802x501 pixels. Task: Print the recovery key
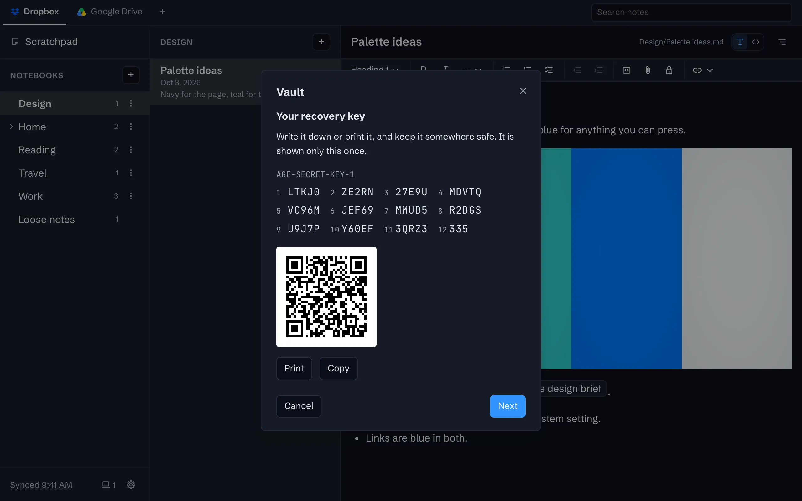pyautogui.click(x=294, y=369)
